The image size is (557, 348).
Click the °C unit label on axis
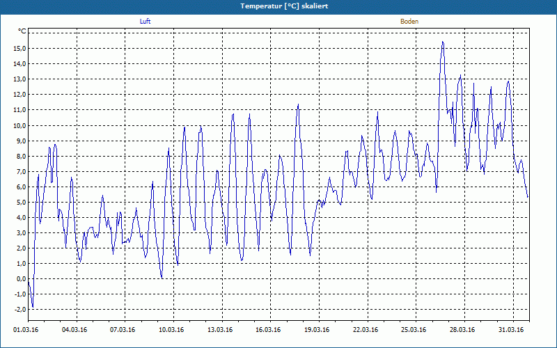[22, 31]
